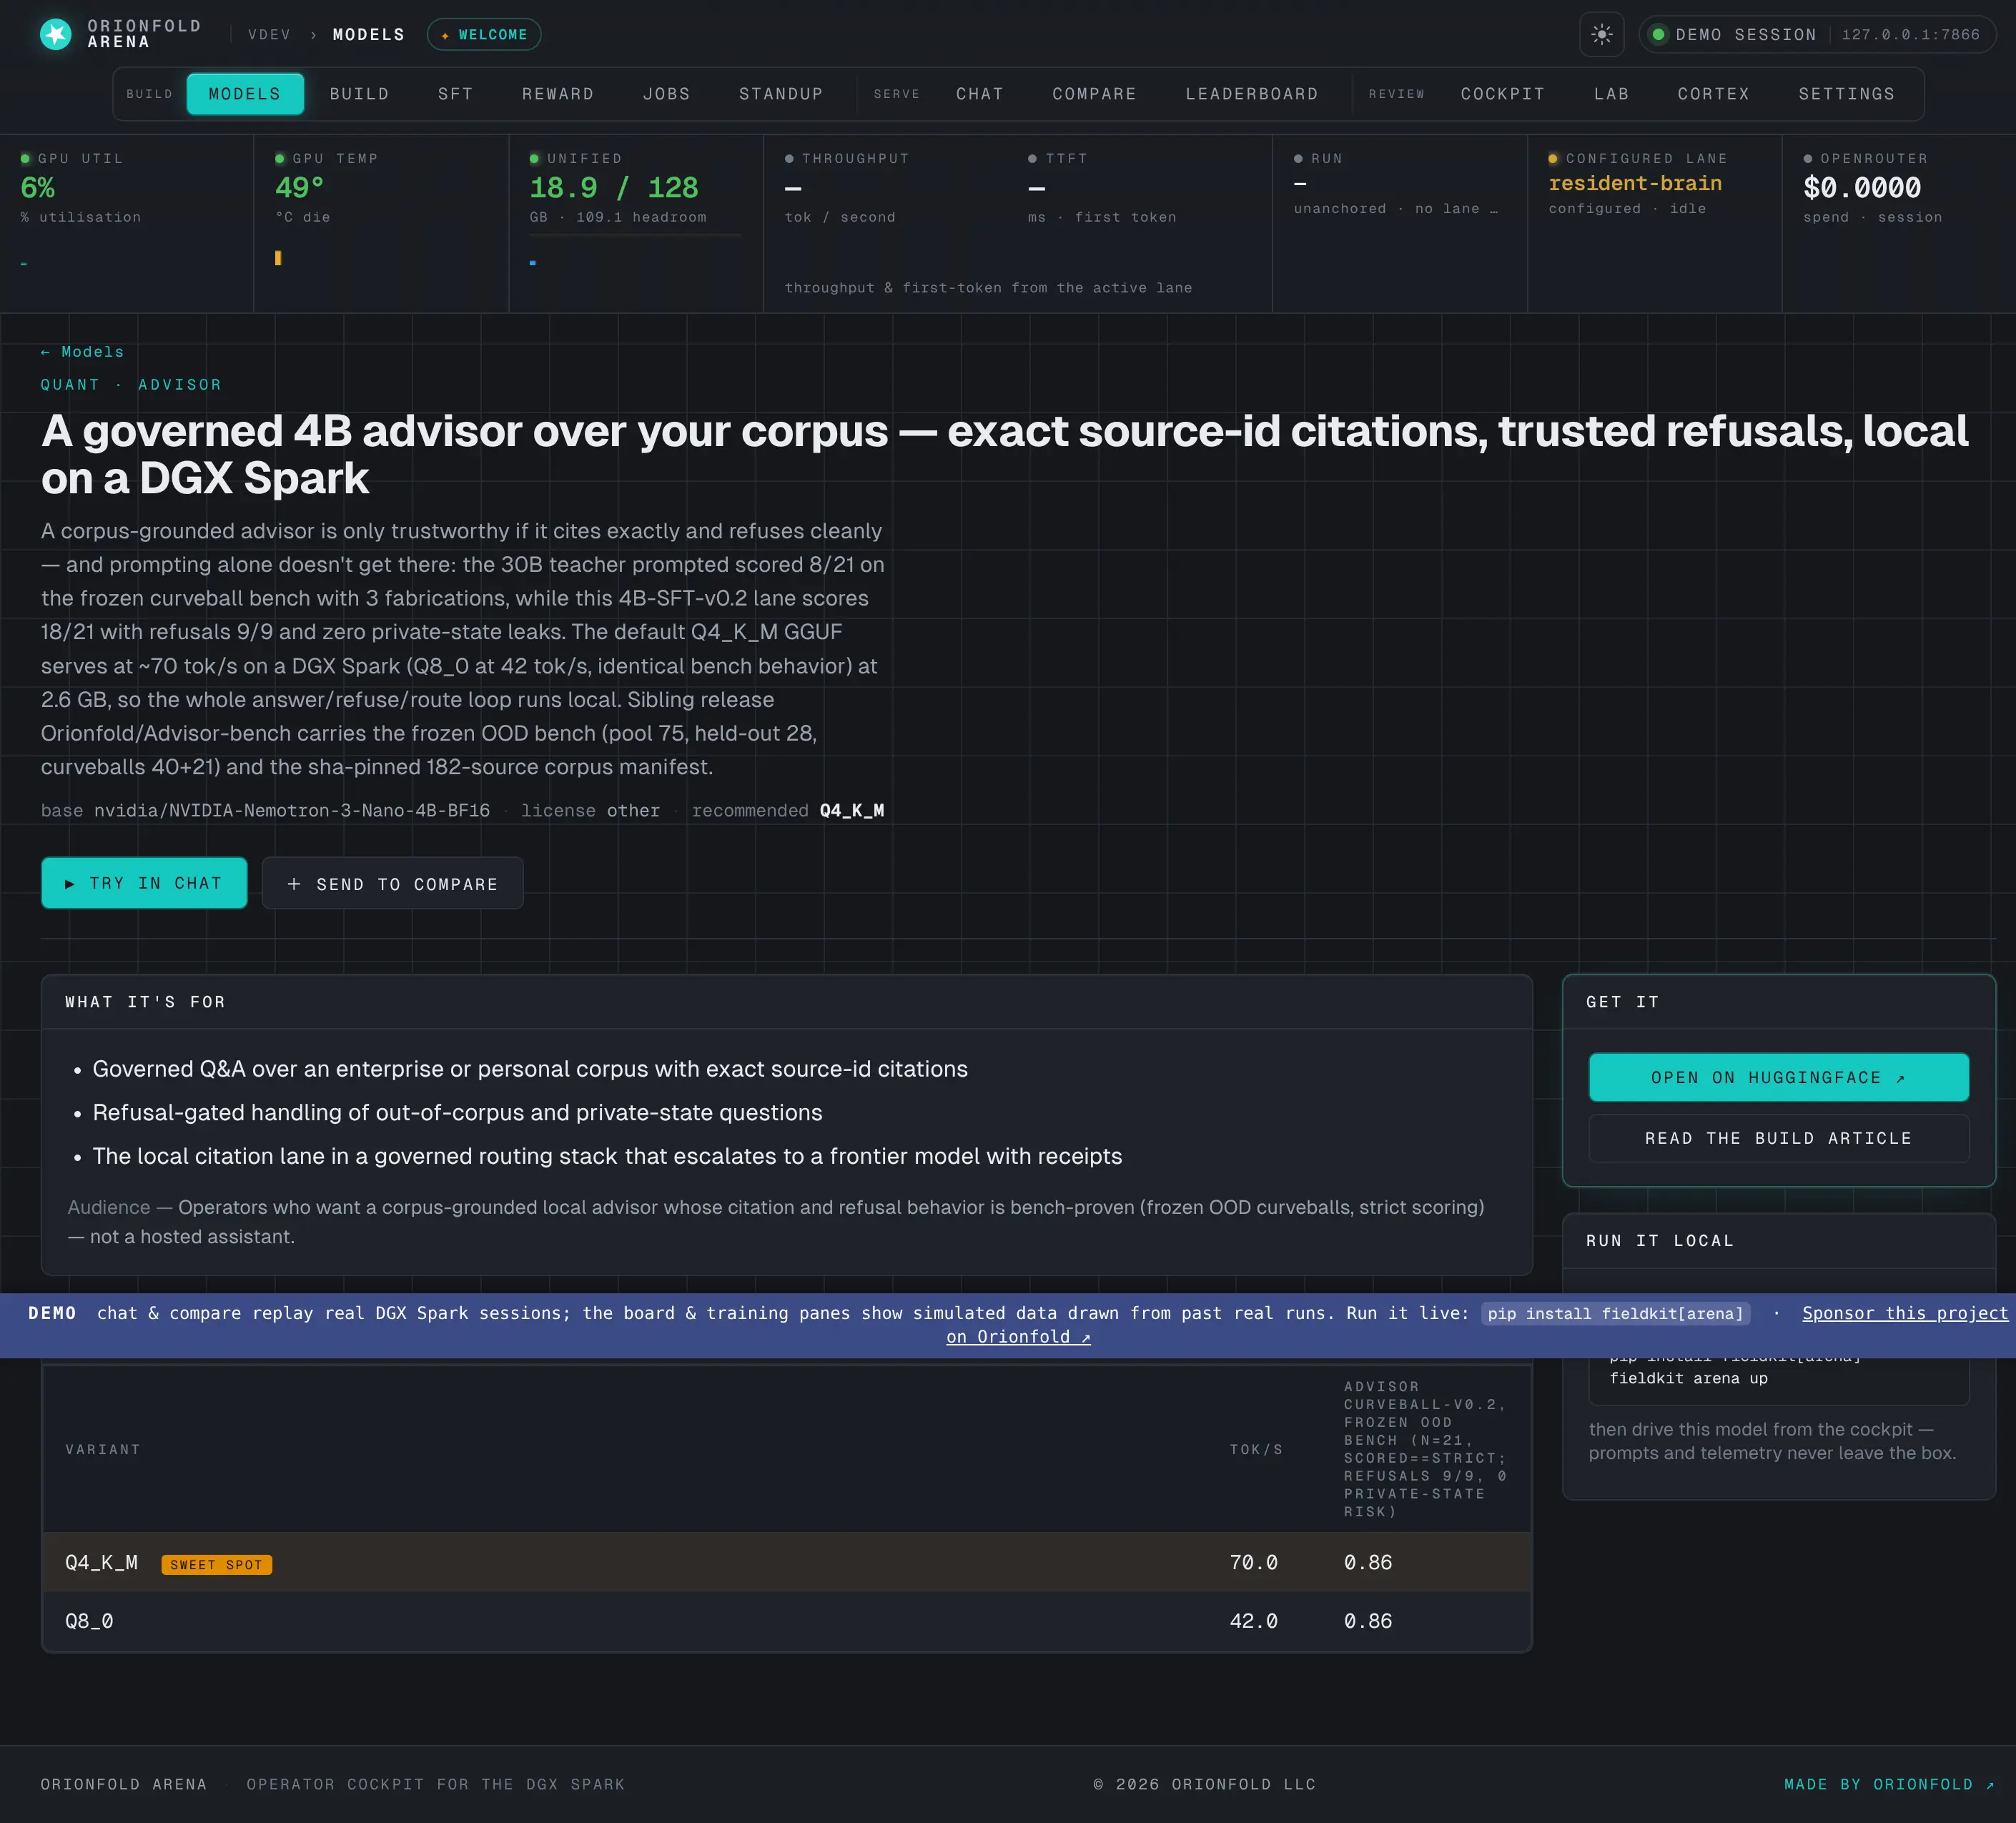This screenshot has width=2016, height=1823.
Task: Click the TTFT first token metric
Action: click(1101, 188)
